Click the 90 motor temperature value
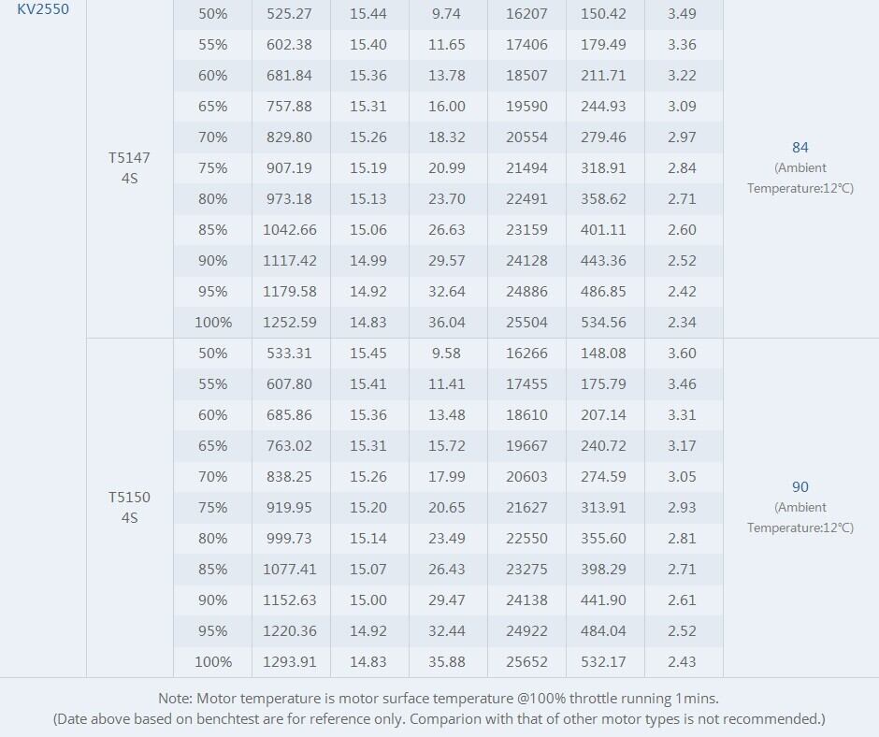This screenshot has width=879, height=737. click(x=800, y=487)
